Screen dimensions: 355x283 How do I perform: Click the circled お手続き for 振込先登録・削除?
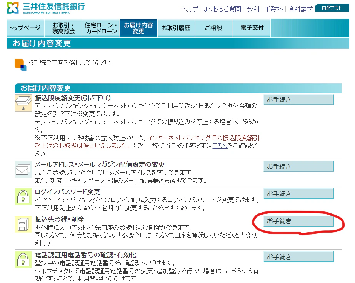coord(298,221)
